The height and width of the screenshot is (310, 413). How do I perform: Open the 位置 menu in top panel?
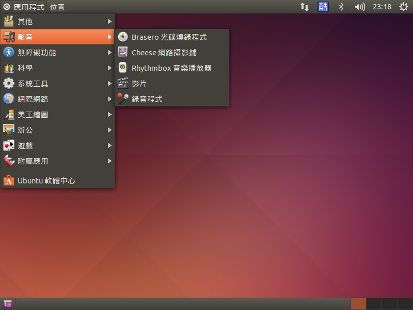pyautogui.click(x=57, y=7)
